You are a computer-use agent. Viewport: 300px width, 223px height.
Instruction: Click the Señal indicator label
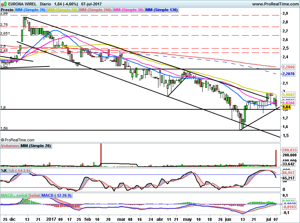[34, 195]
